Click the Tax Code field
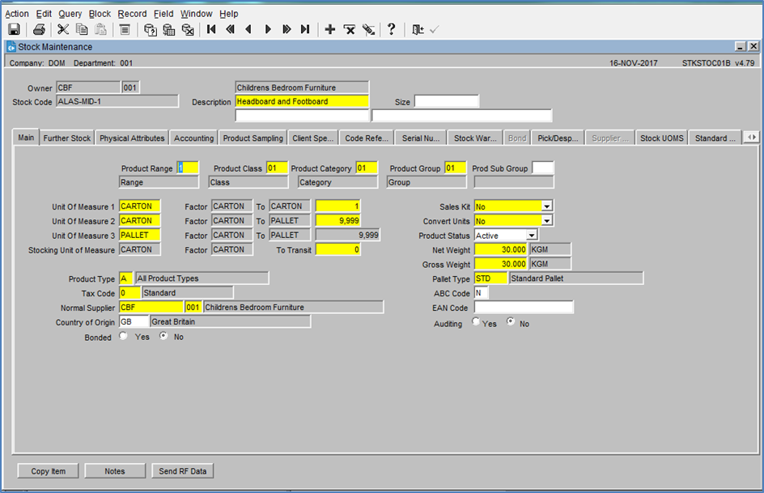Screen dimensions: 764x493 tap(129, 293)
